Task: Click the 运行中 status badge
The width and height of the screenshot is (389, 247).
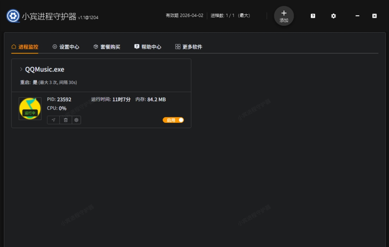Action: (x=30, y=113)
